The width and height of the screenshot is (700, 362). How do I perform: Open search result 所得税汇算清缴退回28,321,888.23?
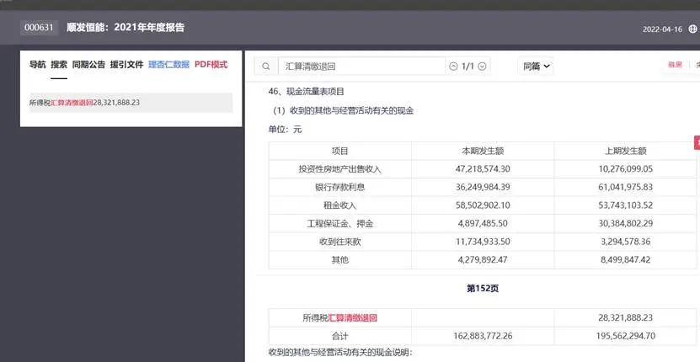[131, 103]
